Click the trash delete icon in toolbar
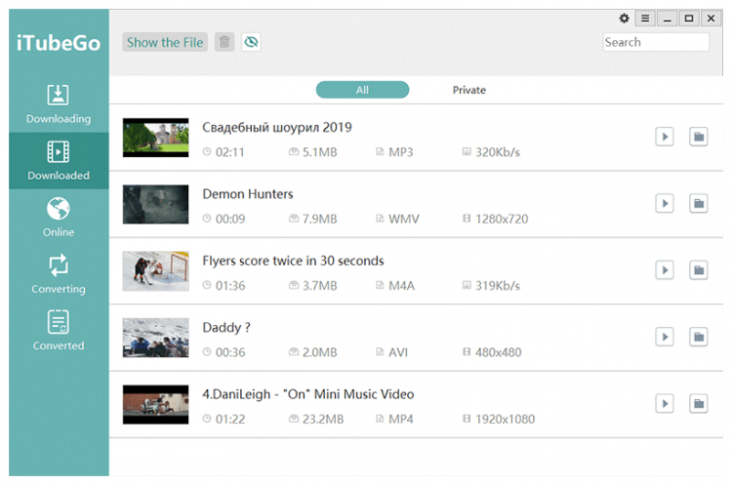The width and height of the screenshot is (732, 485). tap(224, 42)
